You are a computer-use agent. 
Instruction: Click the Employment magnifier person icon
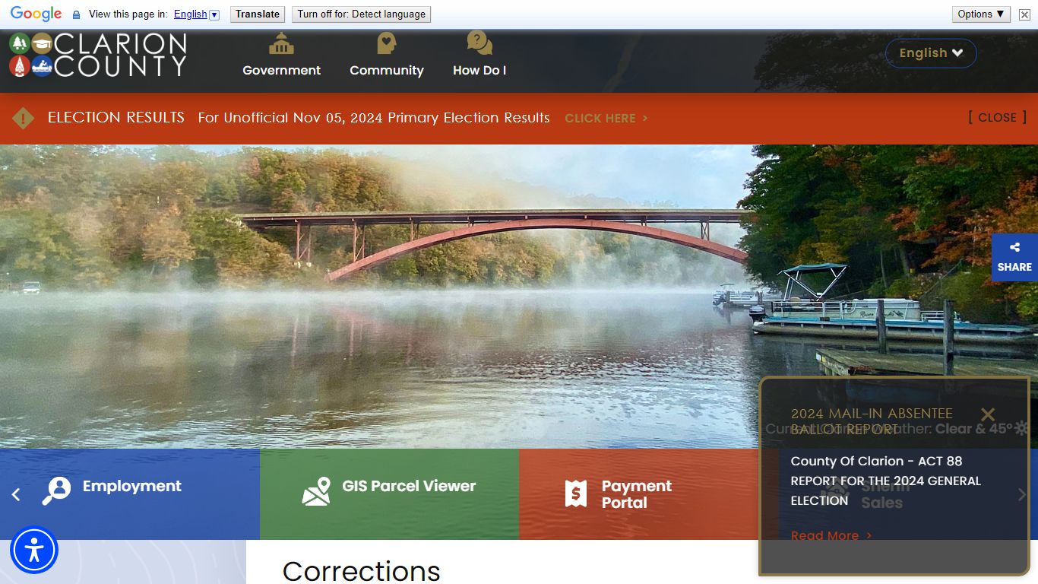click(x=56, y=490)
